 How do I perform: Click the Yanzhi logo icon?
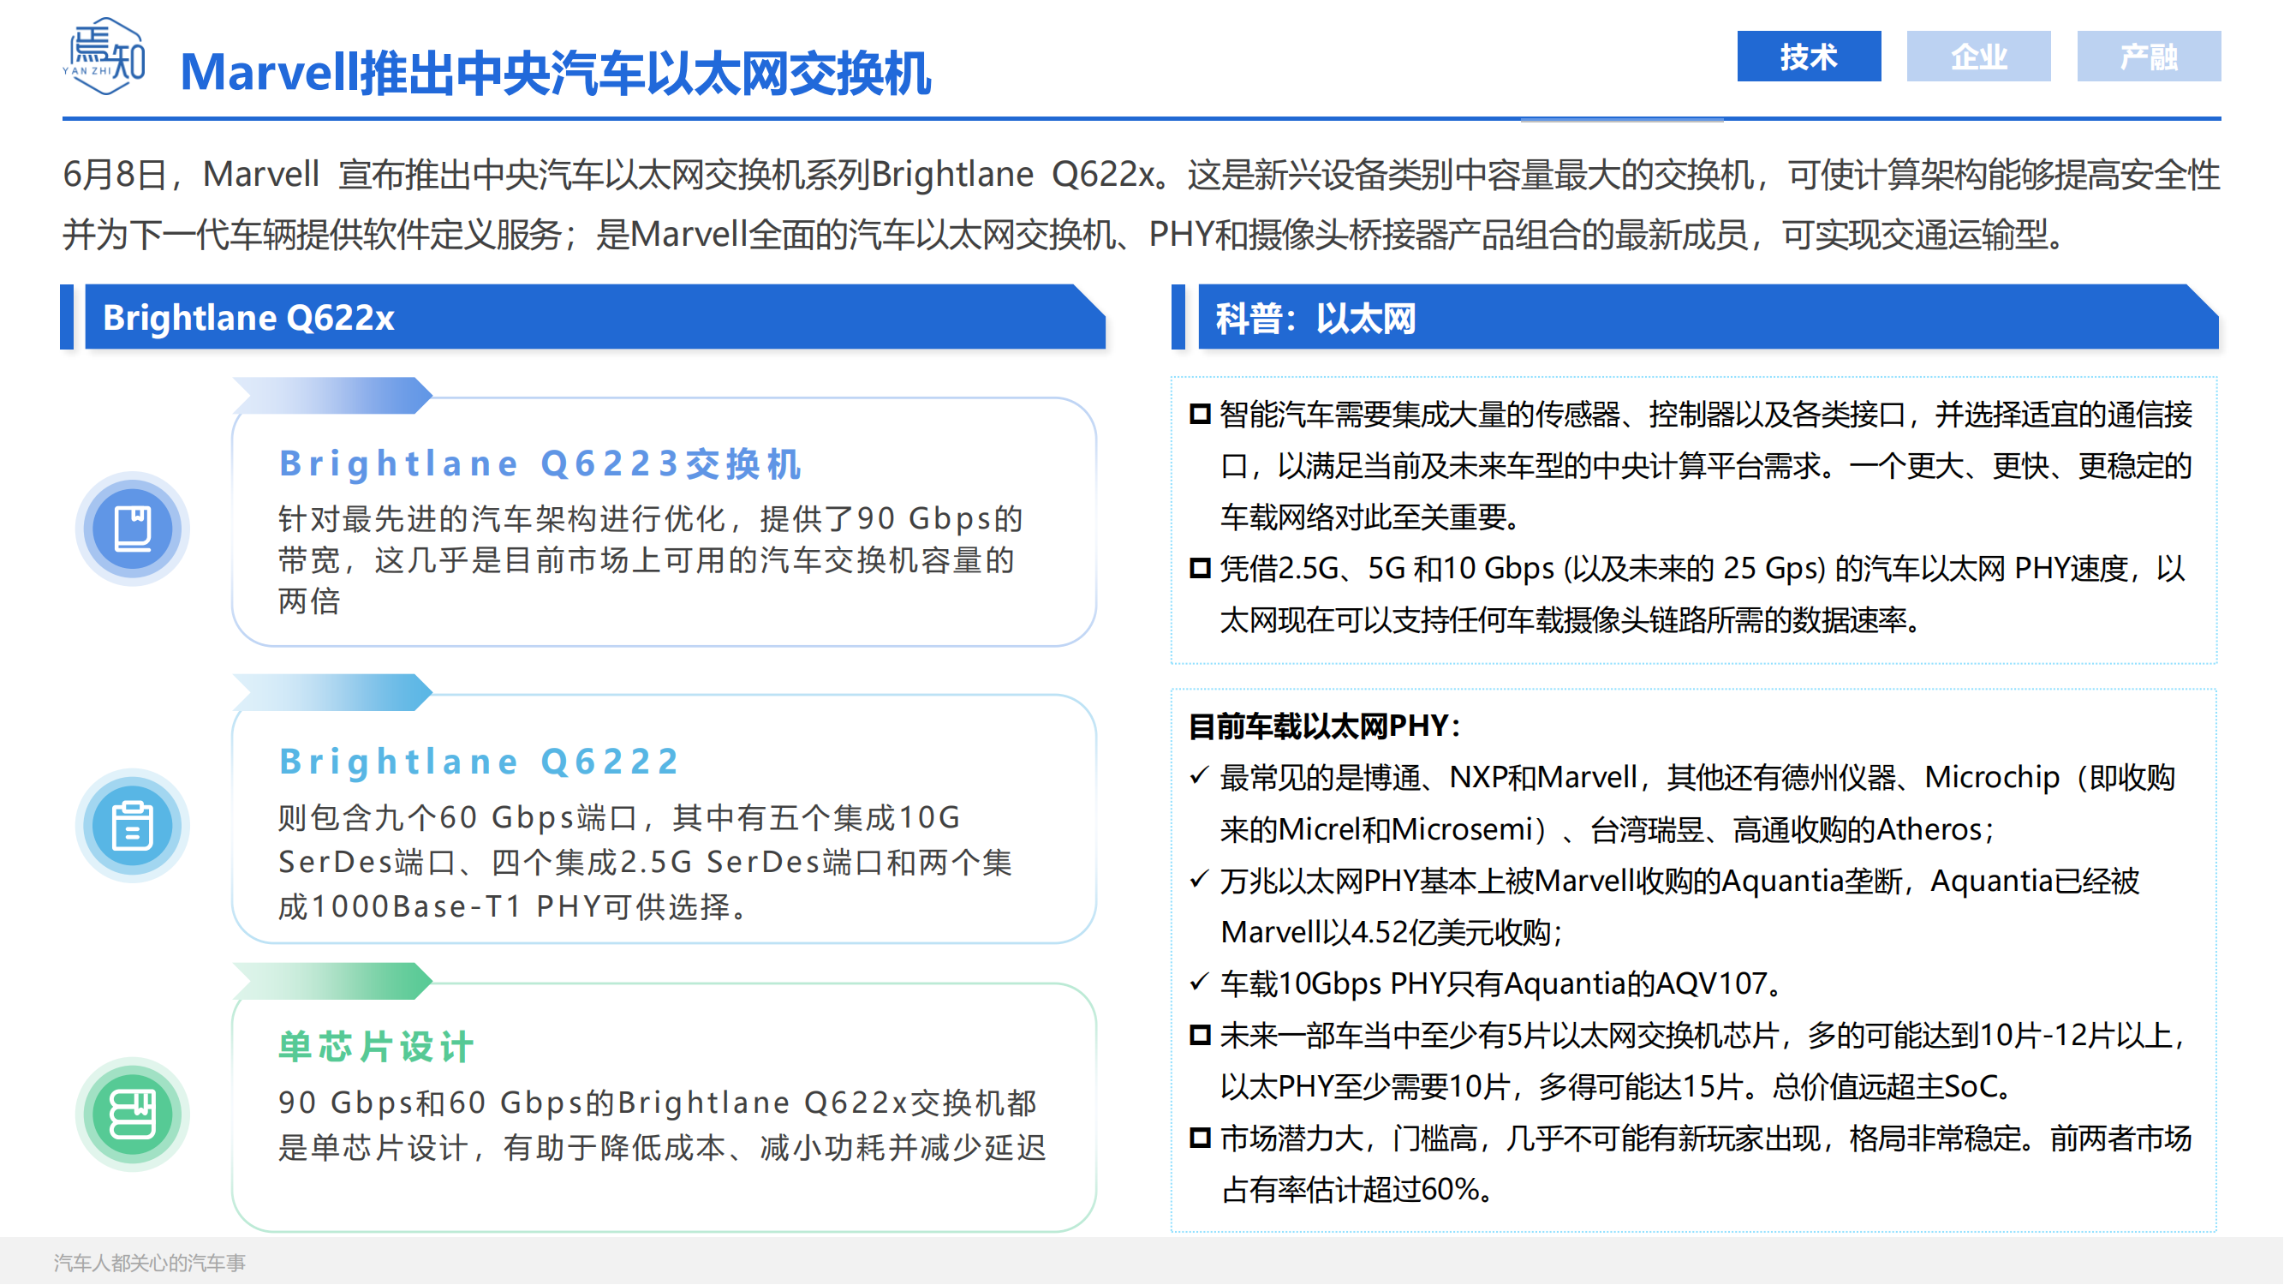coord(104,56)
